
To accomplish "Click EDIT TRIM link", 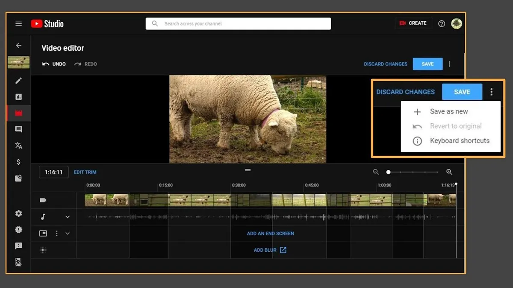I will pos(85,172).
